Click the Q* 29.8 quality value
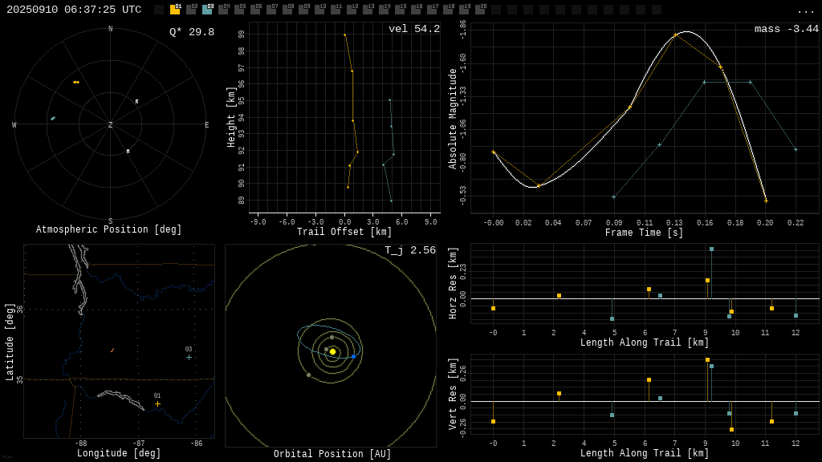 click(x=192, y=32)
